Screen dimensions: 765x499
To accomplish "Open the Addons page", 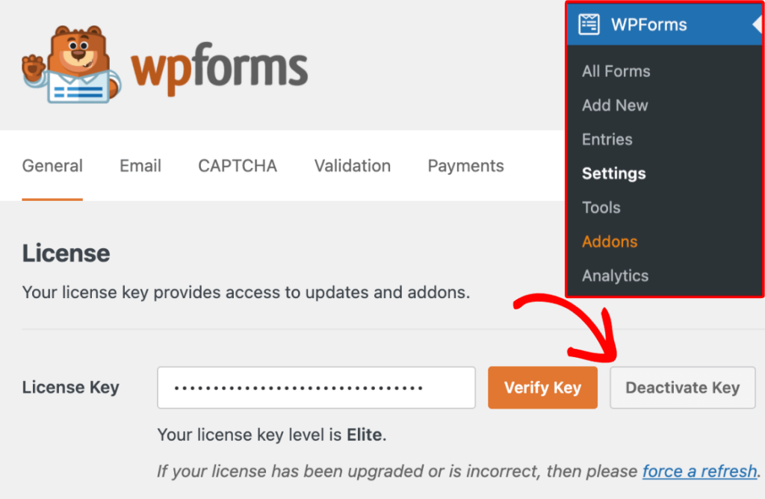I will click(610, 241).
